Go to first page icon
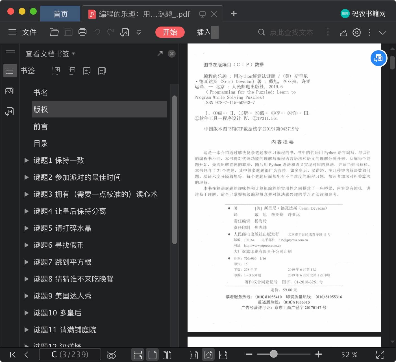396x362 pixels. 13,355
